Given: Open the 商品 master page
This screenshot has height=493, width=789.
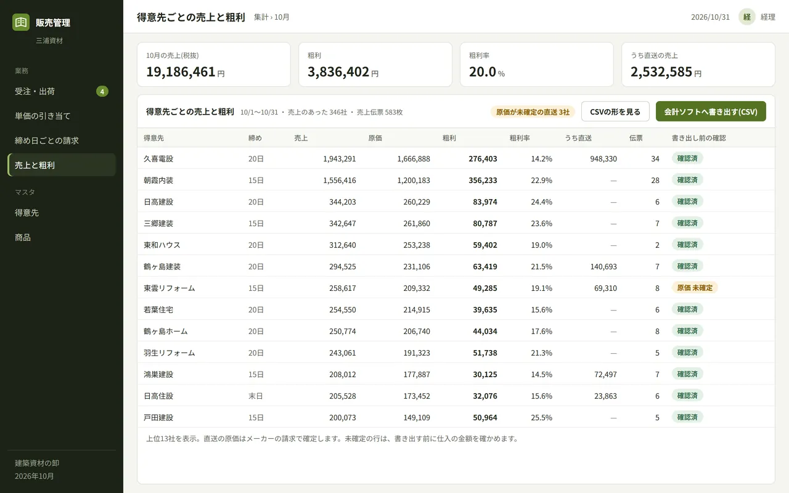Looking at the screenshot, I should [62, 237].
